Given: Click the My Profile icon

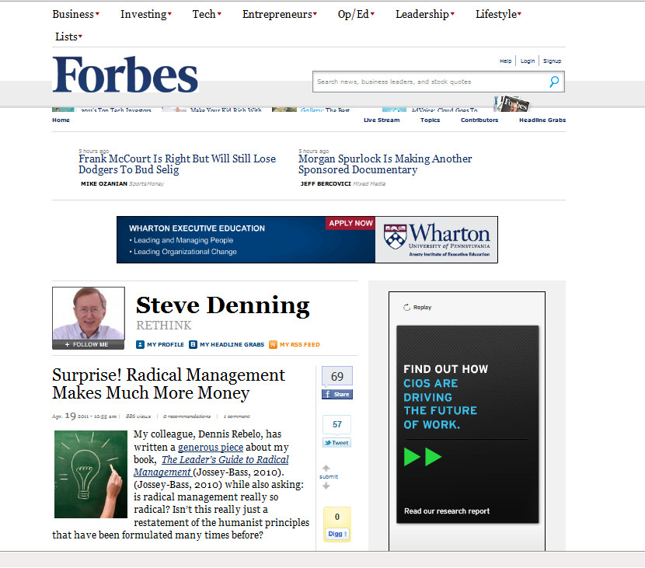Looking at the screenshot, I should coord(140,344).
